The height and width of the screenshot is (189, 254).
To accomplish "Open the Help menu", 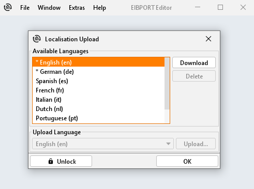I will click(x=99, y=8).
